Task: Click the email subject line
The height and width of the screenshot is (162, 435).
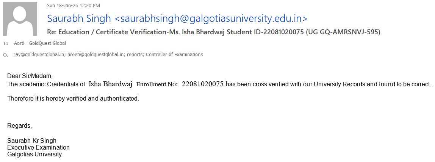Action: (213, 32)
